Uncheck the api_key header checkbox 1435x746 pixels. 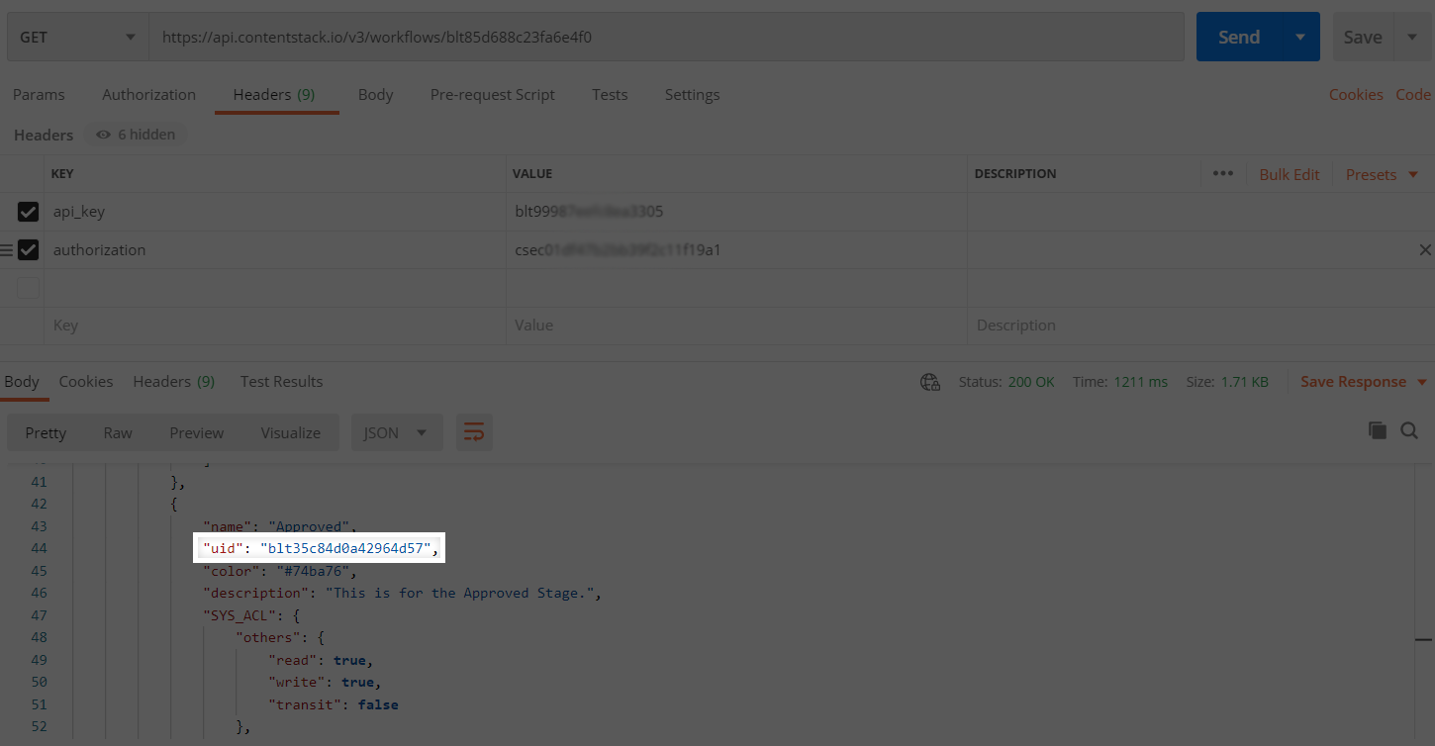click(x=28, y=212)
